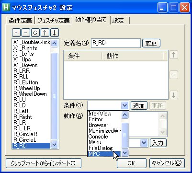Image resolution: width=192 pixels, height=173 pixels.
Task: Click the 条件 column header
Action: pos(83,56)
